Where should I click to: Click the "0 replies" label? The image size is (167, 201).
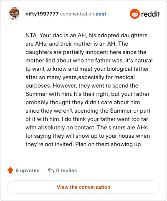click(x=66, y=170)
